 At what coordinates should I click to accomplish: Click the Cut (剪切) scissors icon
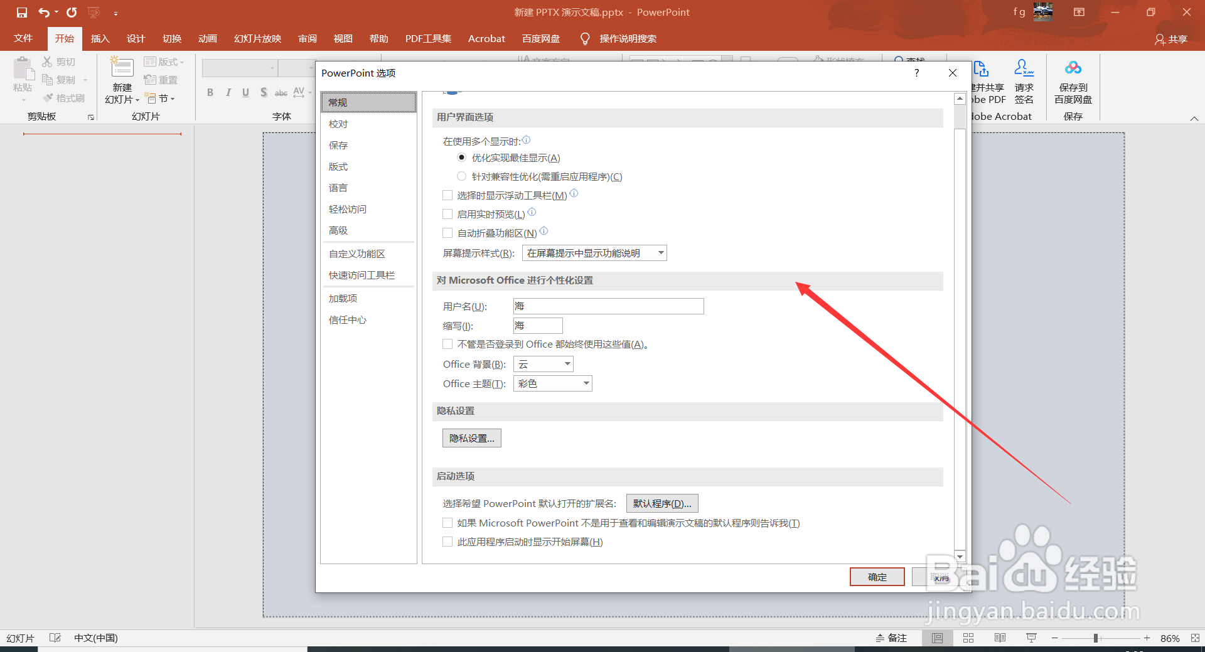(47, 61)
